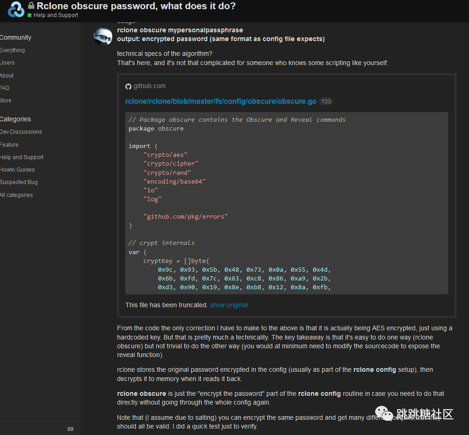Screen dimensions: 469x435
Task: Open the Feature category
Action: coord(9,145)
